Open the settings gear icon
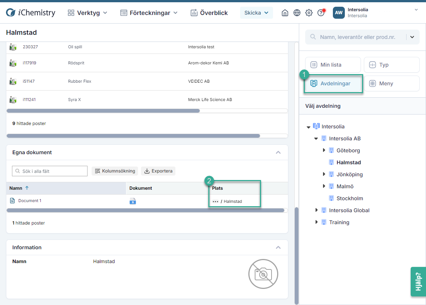The width and height of the screenshot is (426, 305). click(x=309, y=13)
